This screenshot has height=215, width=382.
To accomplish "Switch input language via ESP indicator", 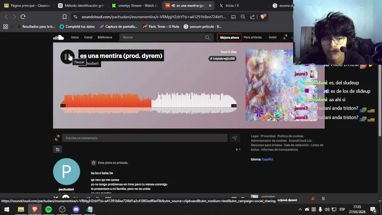I will click(x=342, y=209).
